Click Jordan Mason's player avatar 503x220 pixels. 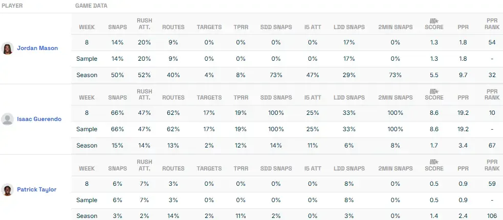(7, 48)
